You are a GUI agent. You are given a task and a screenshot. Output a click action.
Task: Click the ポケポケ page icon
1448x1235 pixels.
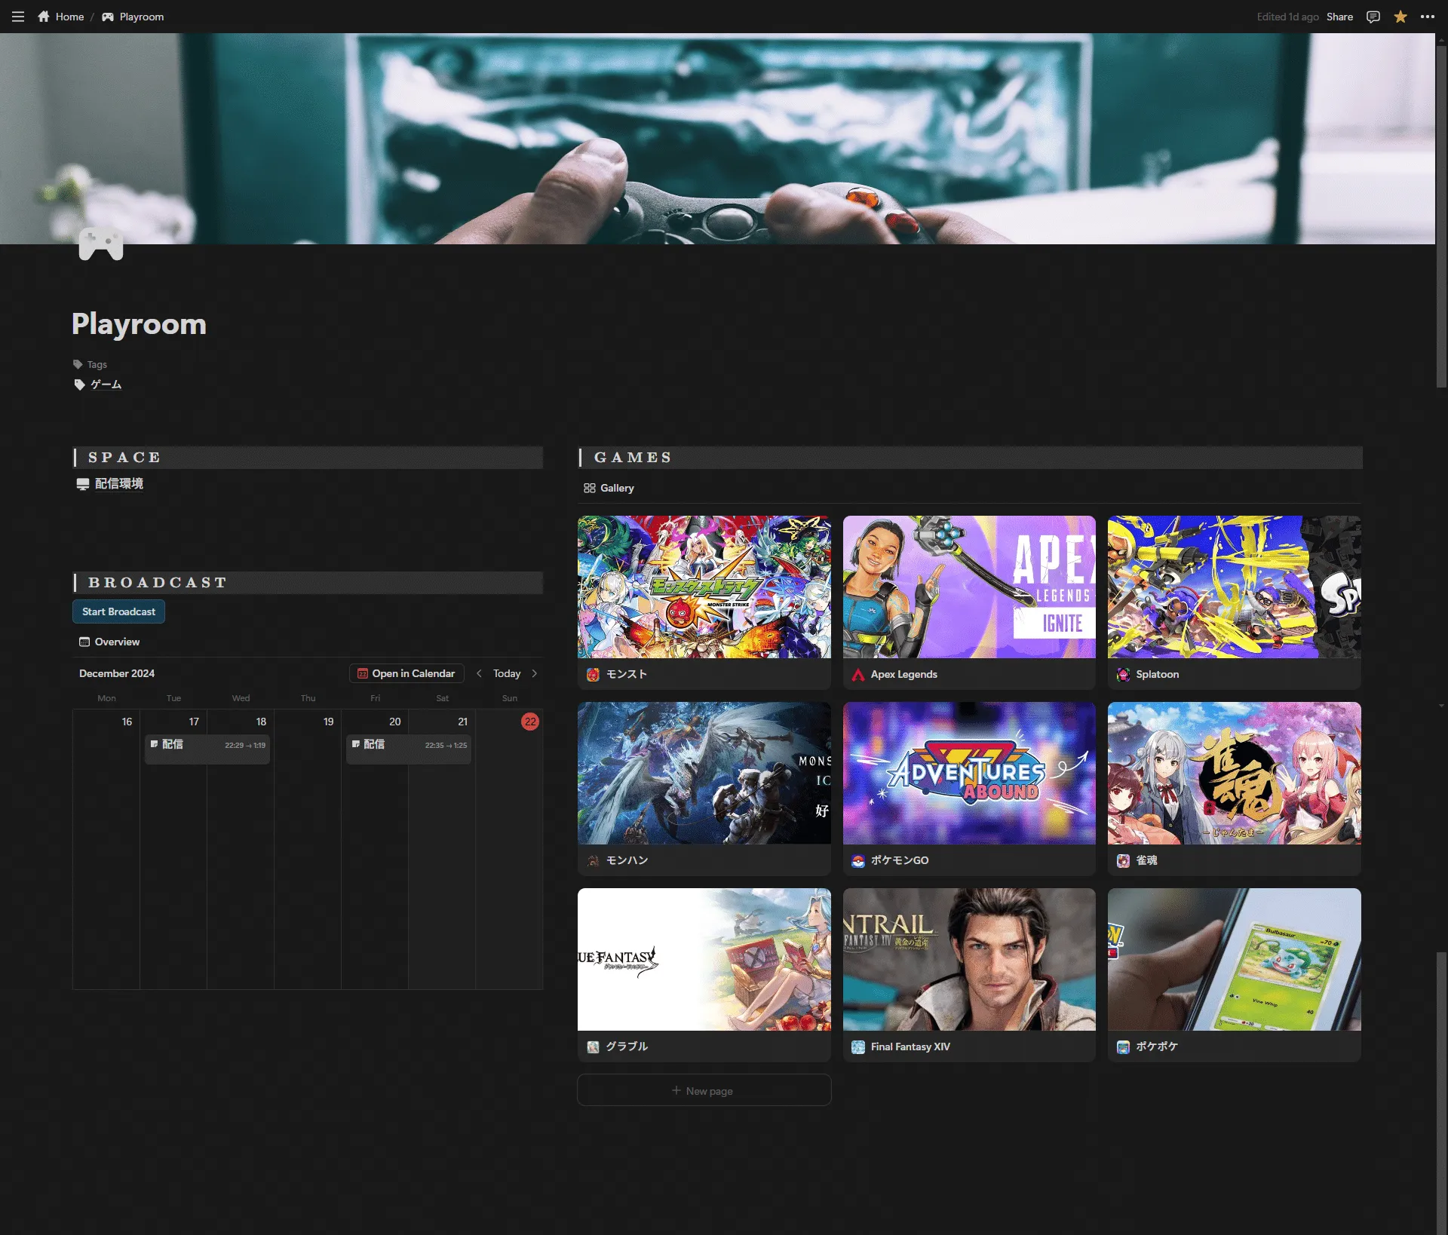click(x=1124, y=1047)
